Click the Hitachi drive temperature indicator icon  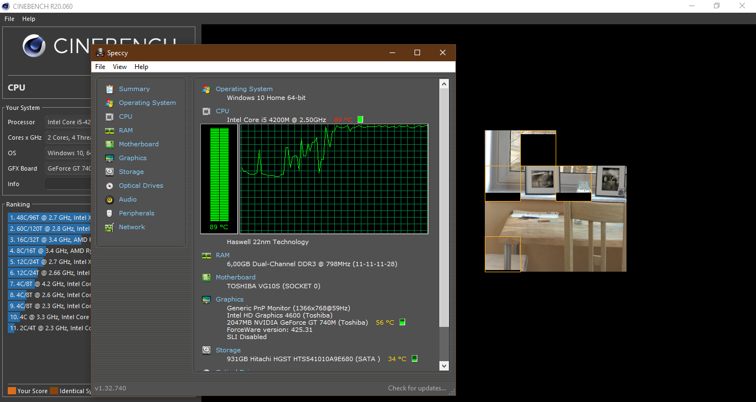pyautogui.click(x=415, y=358)
